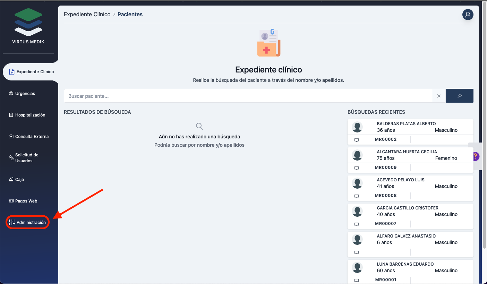This screenshot has height=284, width=487.
Task: Click monitor icon beside MR00002
Action: 356,140
